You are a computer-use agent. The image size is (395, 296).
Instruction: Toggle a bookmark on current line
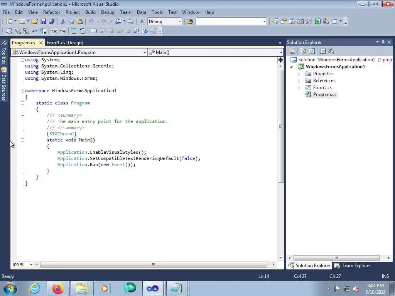pyautogui.click(x=93, y=31)
